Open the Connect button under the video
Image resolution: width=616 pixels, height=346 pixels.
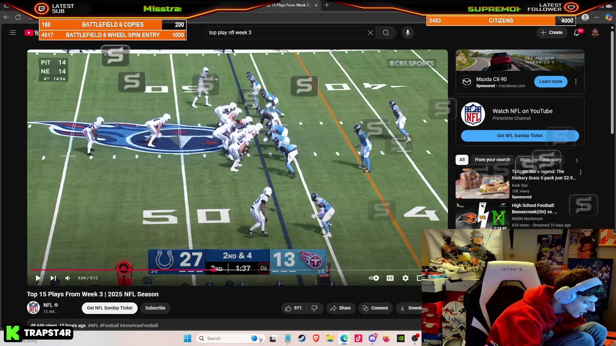[375, 308]
